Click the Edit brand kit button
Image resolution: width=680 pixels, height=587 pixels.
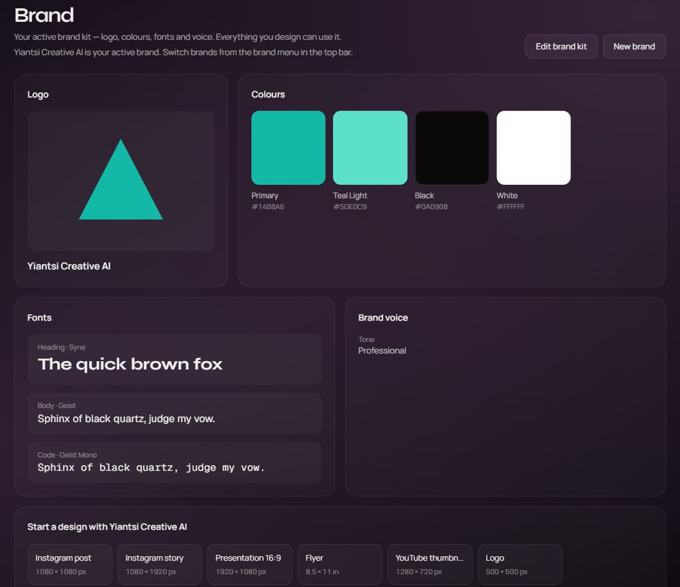[561, 46]
